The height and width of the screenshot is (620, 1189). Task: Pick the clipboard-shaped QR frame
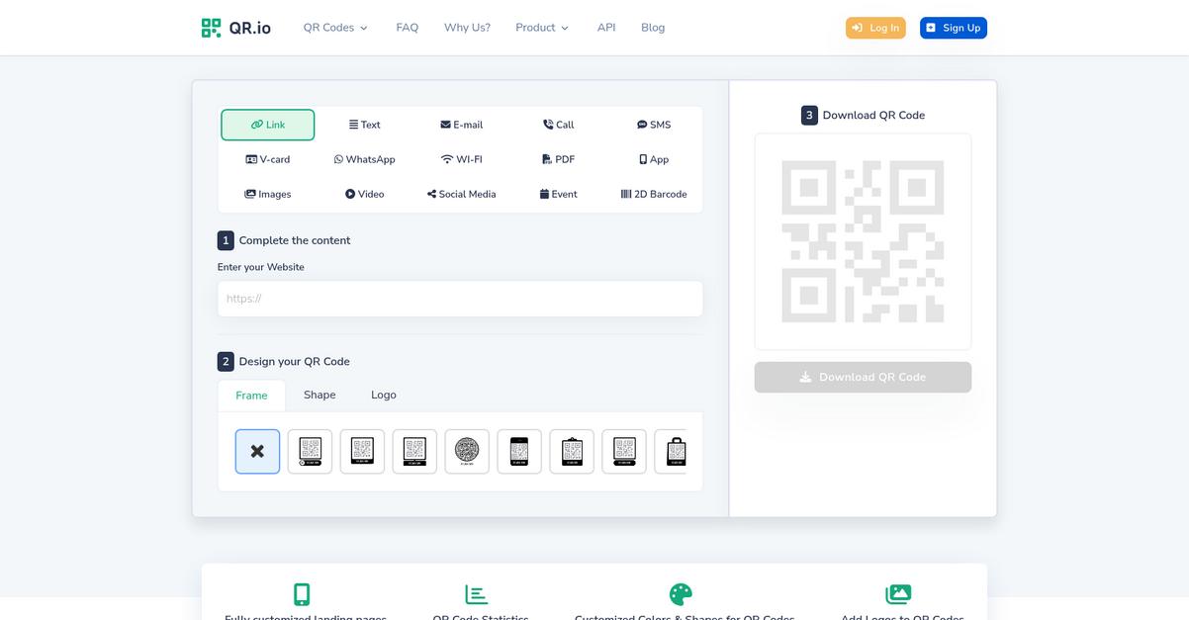572,451
